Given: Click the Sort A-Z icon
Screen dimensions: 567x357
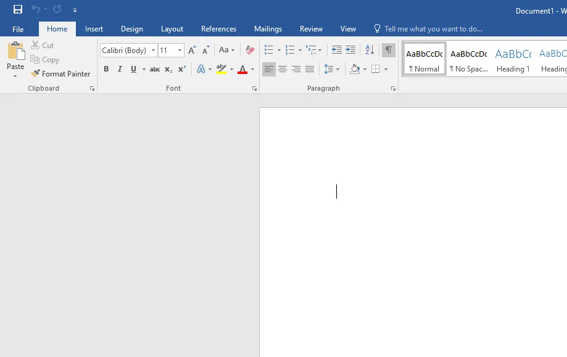Looking at the screenshot, I should [x=370, y=50].
